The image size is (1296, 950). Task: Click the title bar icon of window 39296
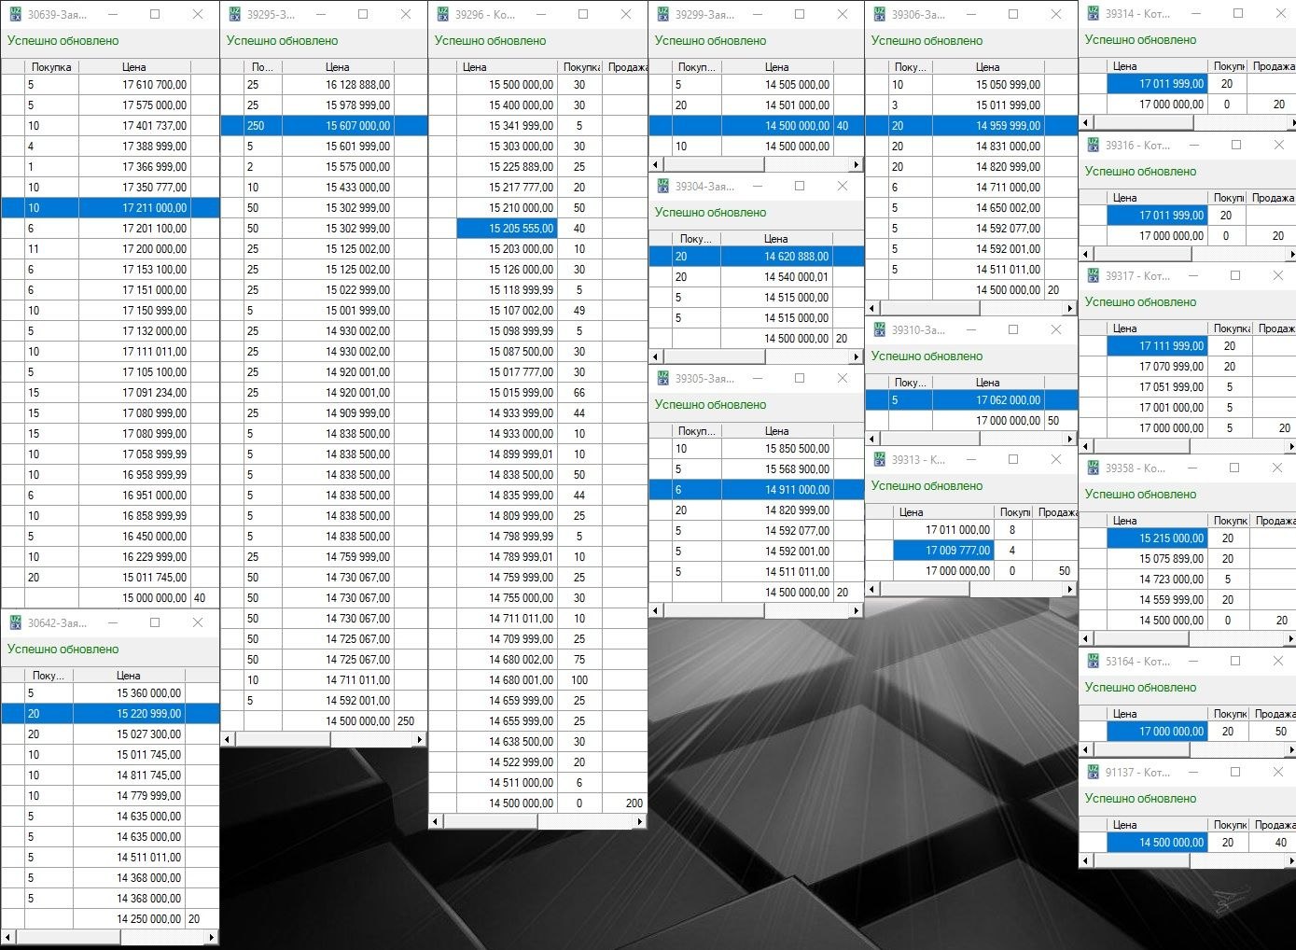[442, 15]
